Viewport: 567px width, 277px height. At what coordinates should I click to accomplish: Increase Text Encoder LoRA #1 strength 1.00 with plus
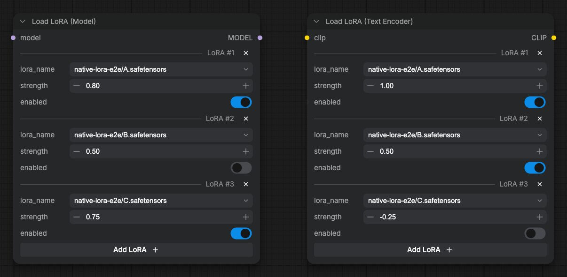pyautogui.click(x=539, y=86)
